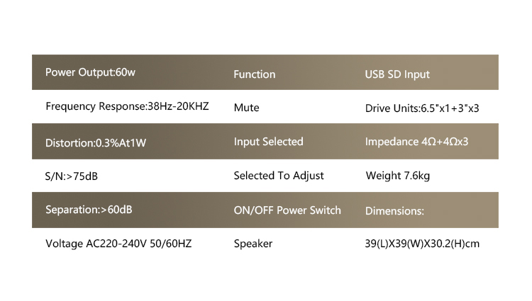This screenshot has height=301, width=532.
Task: Select the 39(L)X39(W)X30.2(H)cm dimensions text
Action: click(422, 244)
